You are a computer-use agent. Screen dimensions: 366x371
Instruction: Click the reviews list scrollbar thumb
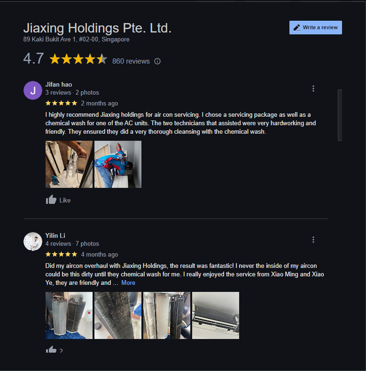[340, 115]
